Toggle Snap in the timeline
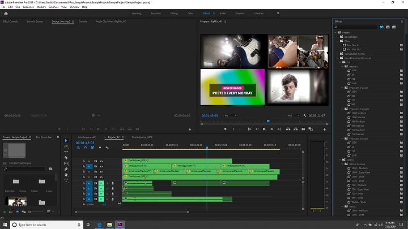The image size is (408, 229). click(x=86, y=148)
